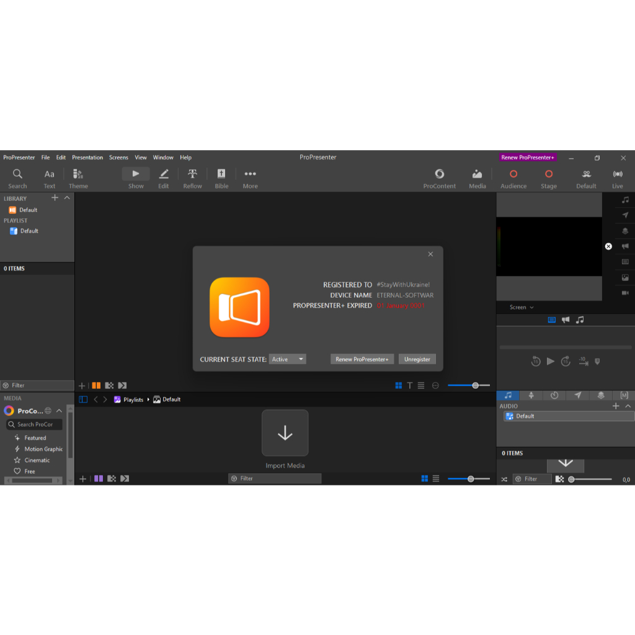Clear announcements layer with megaphone icon
The height and width of the screenshot is (635, 635).
(x=625, y=246)
